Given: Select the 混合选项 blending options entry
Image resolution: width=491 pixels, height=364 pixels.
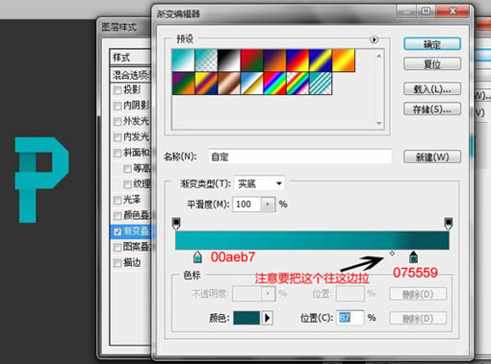Looking at the screenshot, I should [x=131, y=75].
